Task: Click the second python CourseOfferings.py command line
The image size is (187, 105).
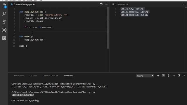Action: (53, 92)
